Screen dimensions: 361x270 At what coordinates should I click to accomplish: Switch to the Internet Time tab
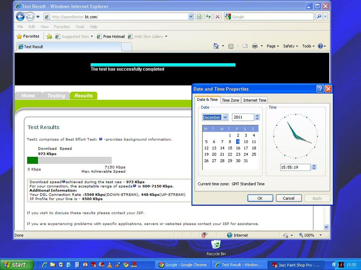coord(255,100)
